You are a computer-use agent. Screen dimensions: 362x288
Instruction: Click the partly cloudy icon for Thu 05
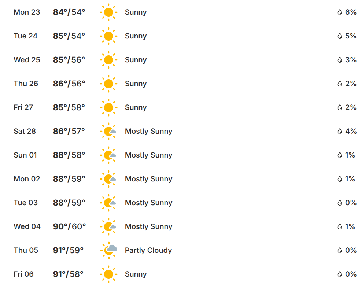[109, 250]
